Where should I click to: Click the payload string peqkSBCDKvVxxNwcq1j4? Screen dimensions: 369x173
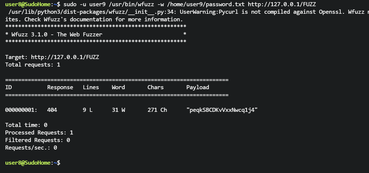click(222, 110)
